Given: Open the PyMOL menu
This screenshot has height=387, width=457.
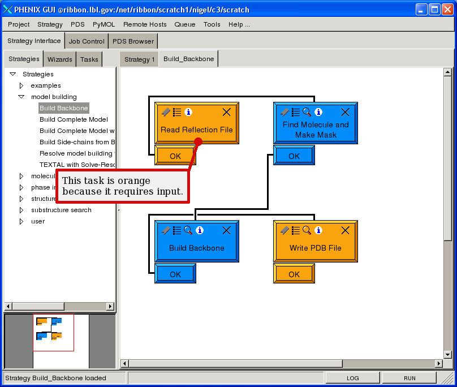Looking at the screenshot, I should (x=104, y=24).
